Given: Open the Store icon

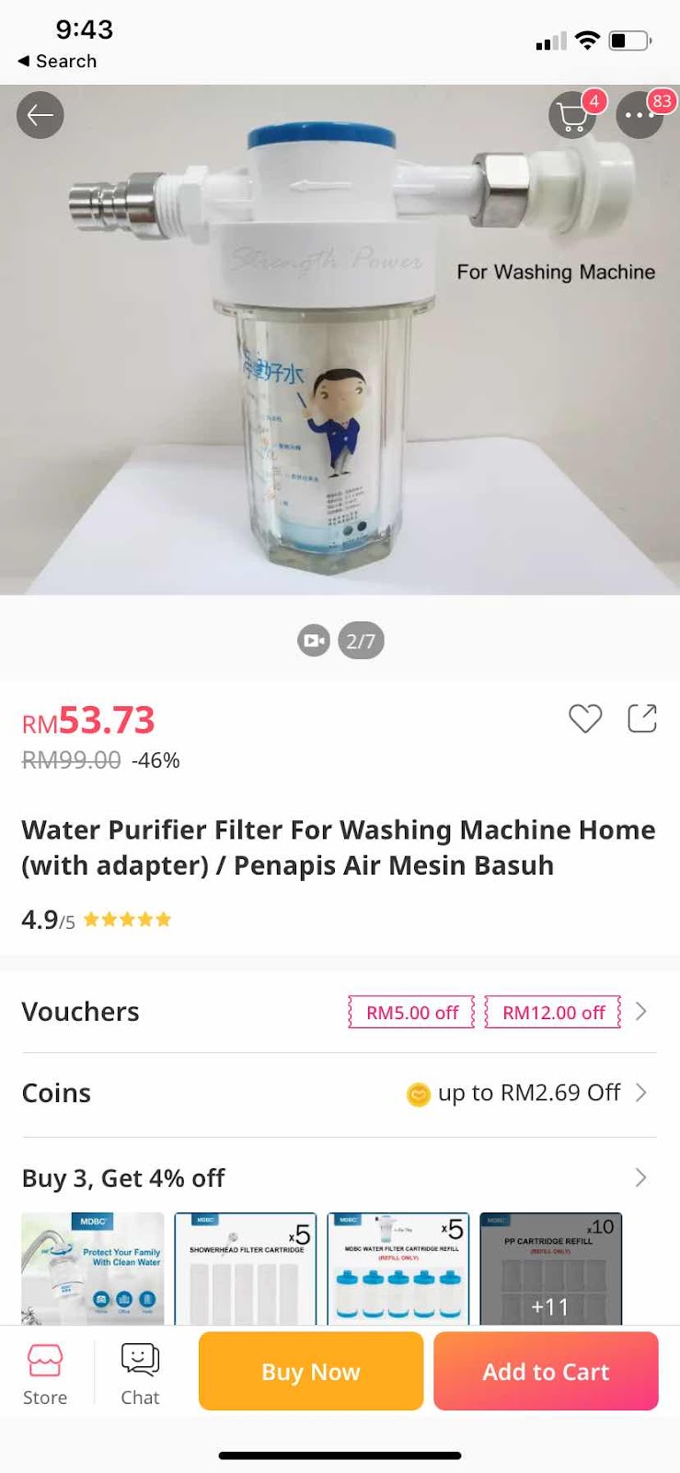Looking at the screenshot, I should coord(45,1374).
